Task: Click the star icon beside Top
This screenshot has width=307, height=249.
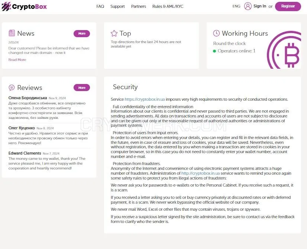Action: point(114,33)
